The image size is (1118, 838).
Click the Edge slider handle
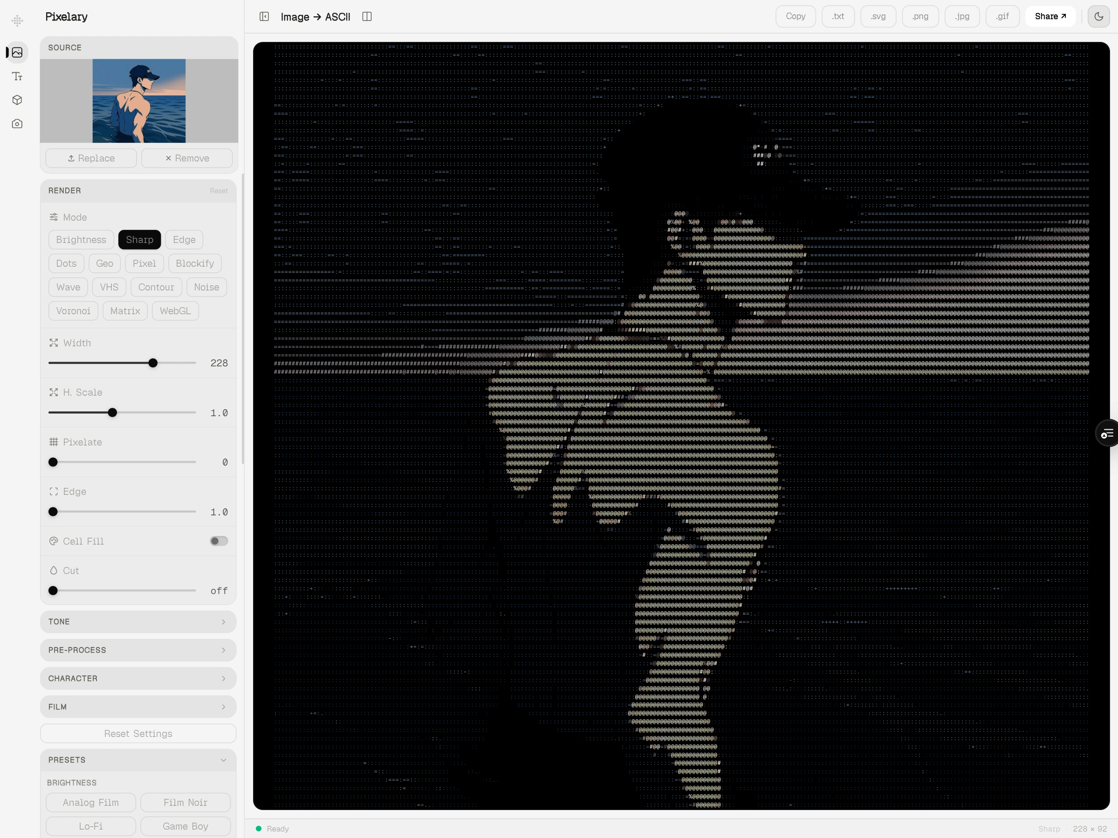coord(53,512)
